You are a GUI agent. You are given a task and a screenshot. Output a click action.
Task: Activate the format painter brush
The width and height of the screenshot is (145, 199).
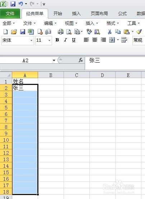pos(139,32)
